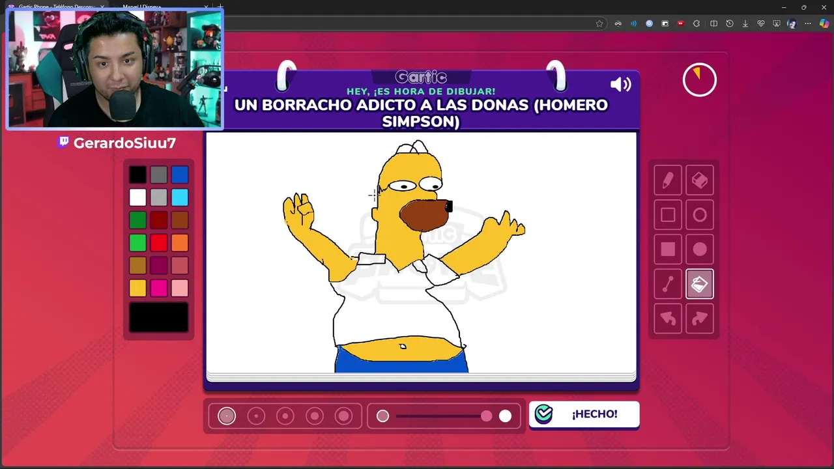Open the Copilot sidebar icon
This screenshot has width=834, height=469.
pos(826,23)
